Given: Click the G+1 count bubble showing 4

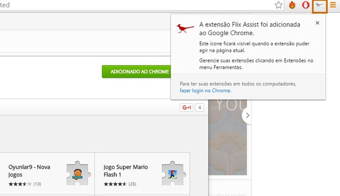Looking at the screenshot, I should pyautogui.click(x=199, y=107).
